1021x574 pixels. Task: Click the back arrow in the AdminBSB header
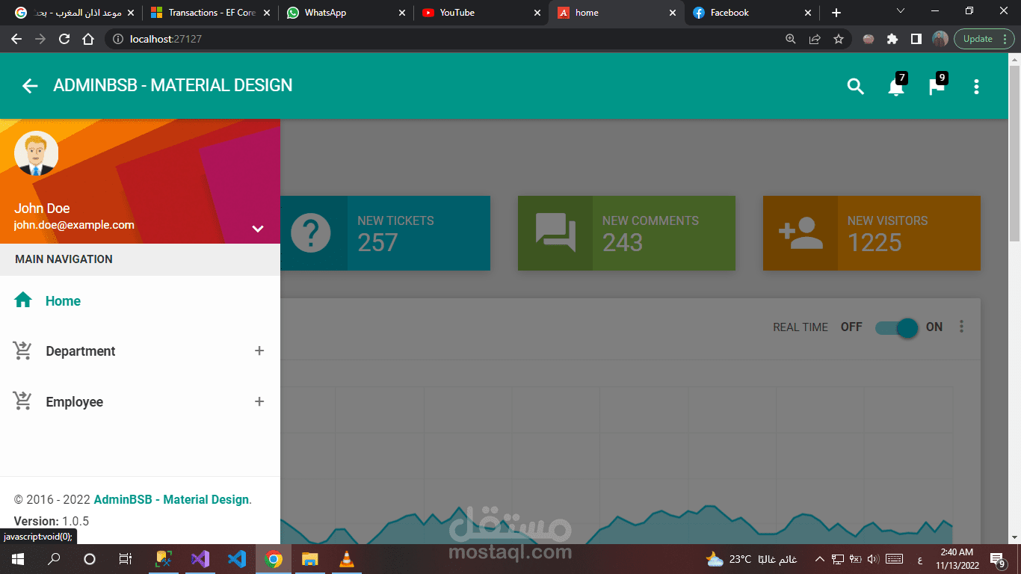(30, 86)
